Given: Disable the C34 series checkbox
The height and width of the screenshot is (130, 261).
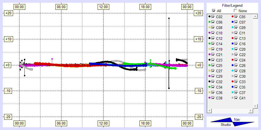Looking at the screenshot, I should coord(213,87).
